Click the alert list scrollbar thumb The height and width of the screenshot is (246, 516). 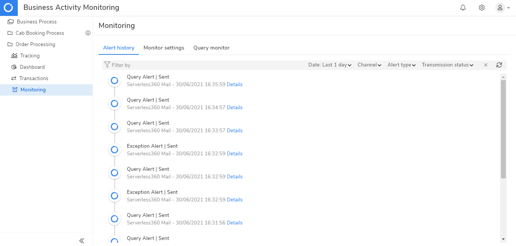503,129
